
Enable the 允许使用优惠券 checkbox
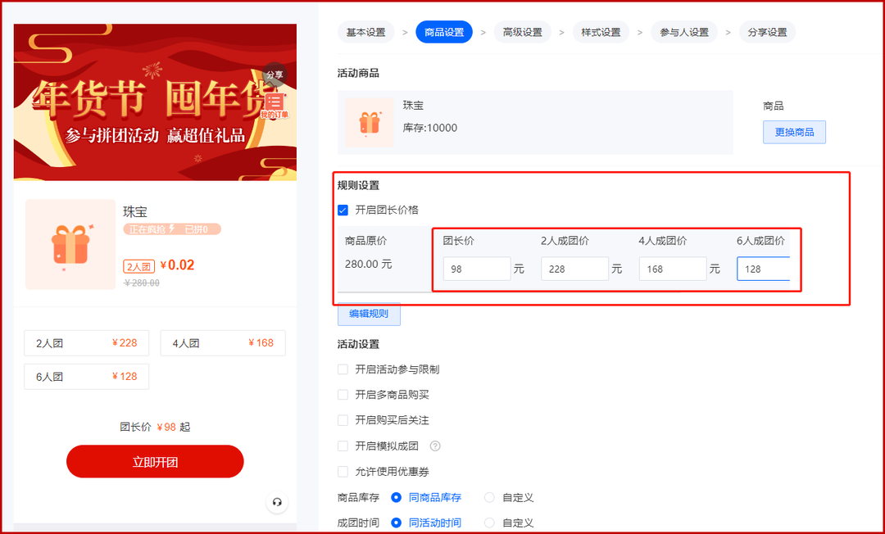pyautogui.click(x=343, y=472)
